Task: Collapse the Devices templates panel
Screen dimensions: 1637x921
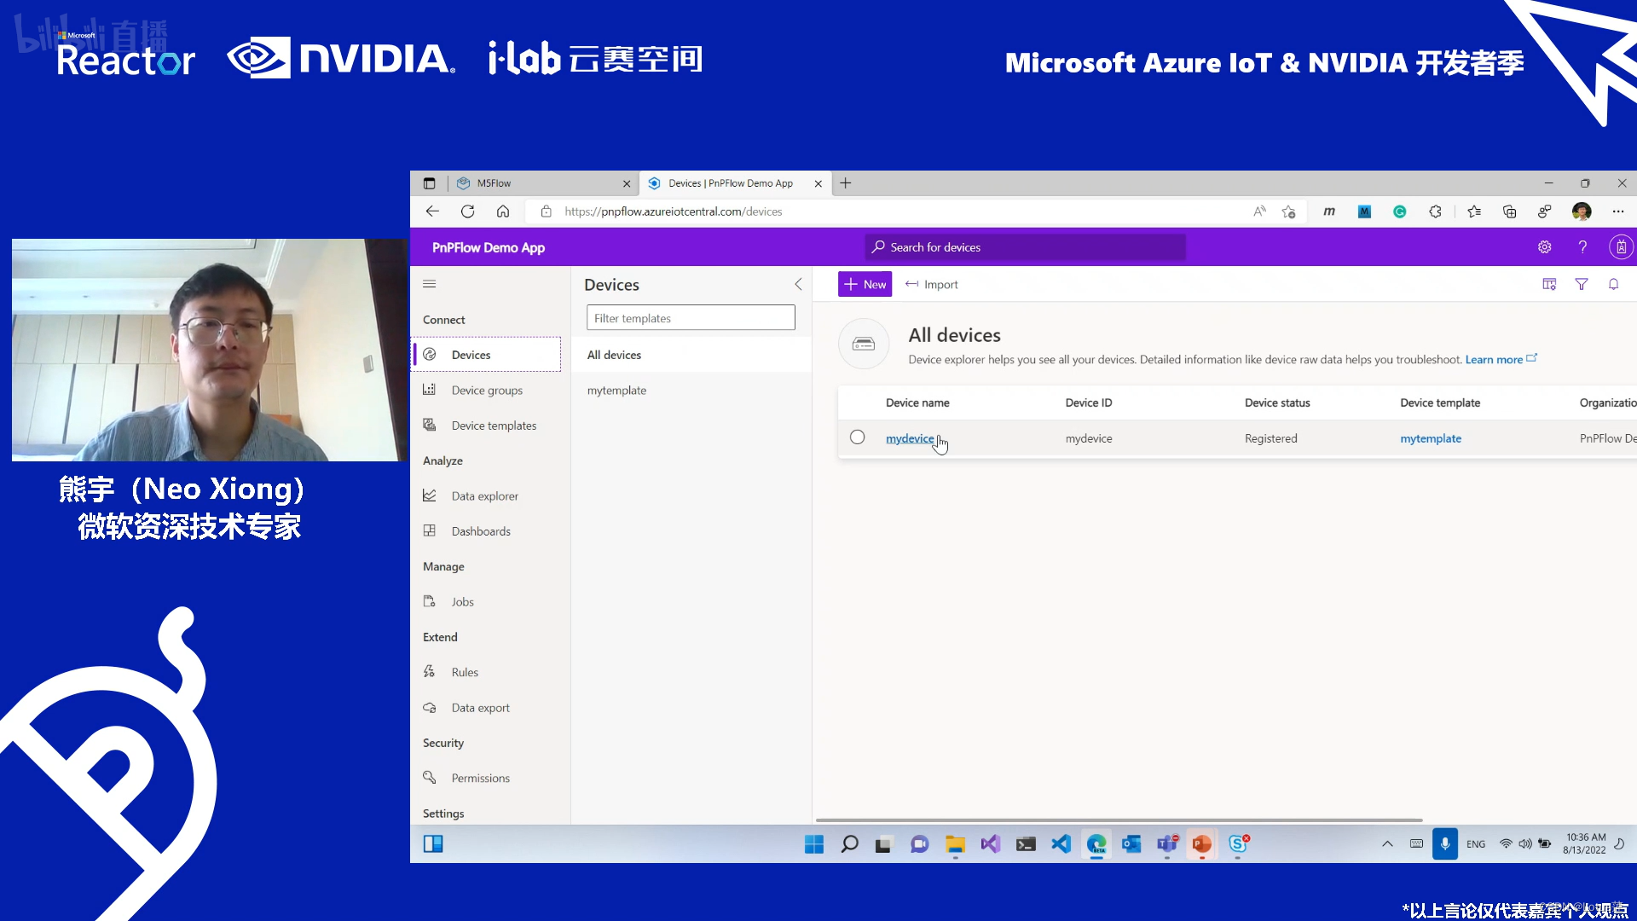Action: coord(798,285)
